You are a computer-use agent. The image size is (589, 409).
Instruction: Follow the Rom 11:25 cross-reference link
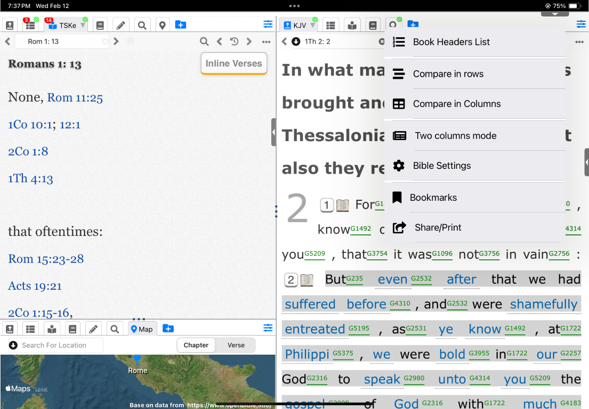75,97
